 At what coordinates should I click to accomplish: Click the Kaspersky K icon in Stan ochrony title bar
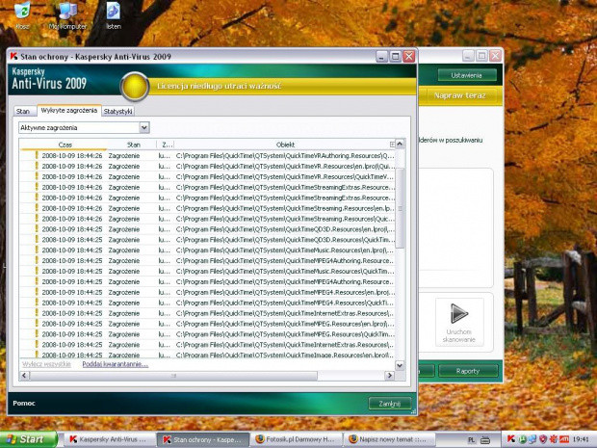point(13,56)
